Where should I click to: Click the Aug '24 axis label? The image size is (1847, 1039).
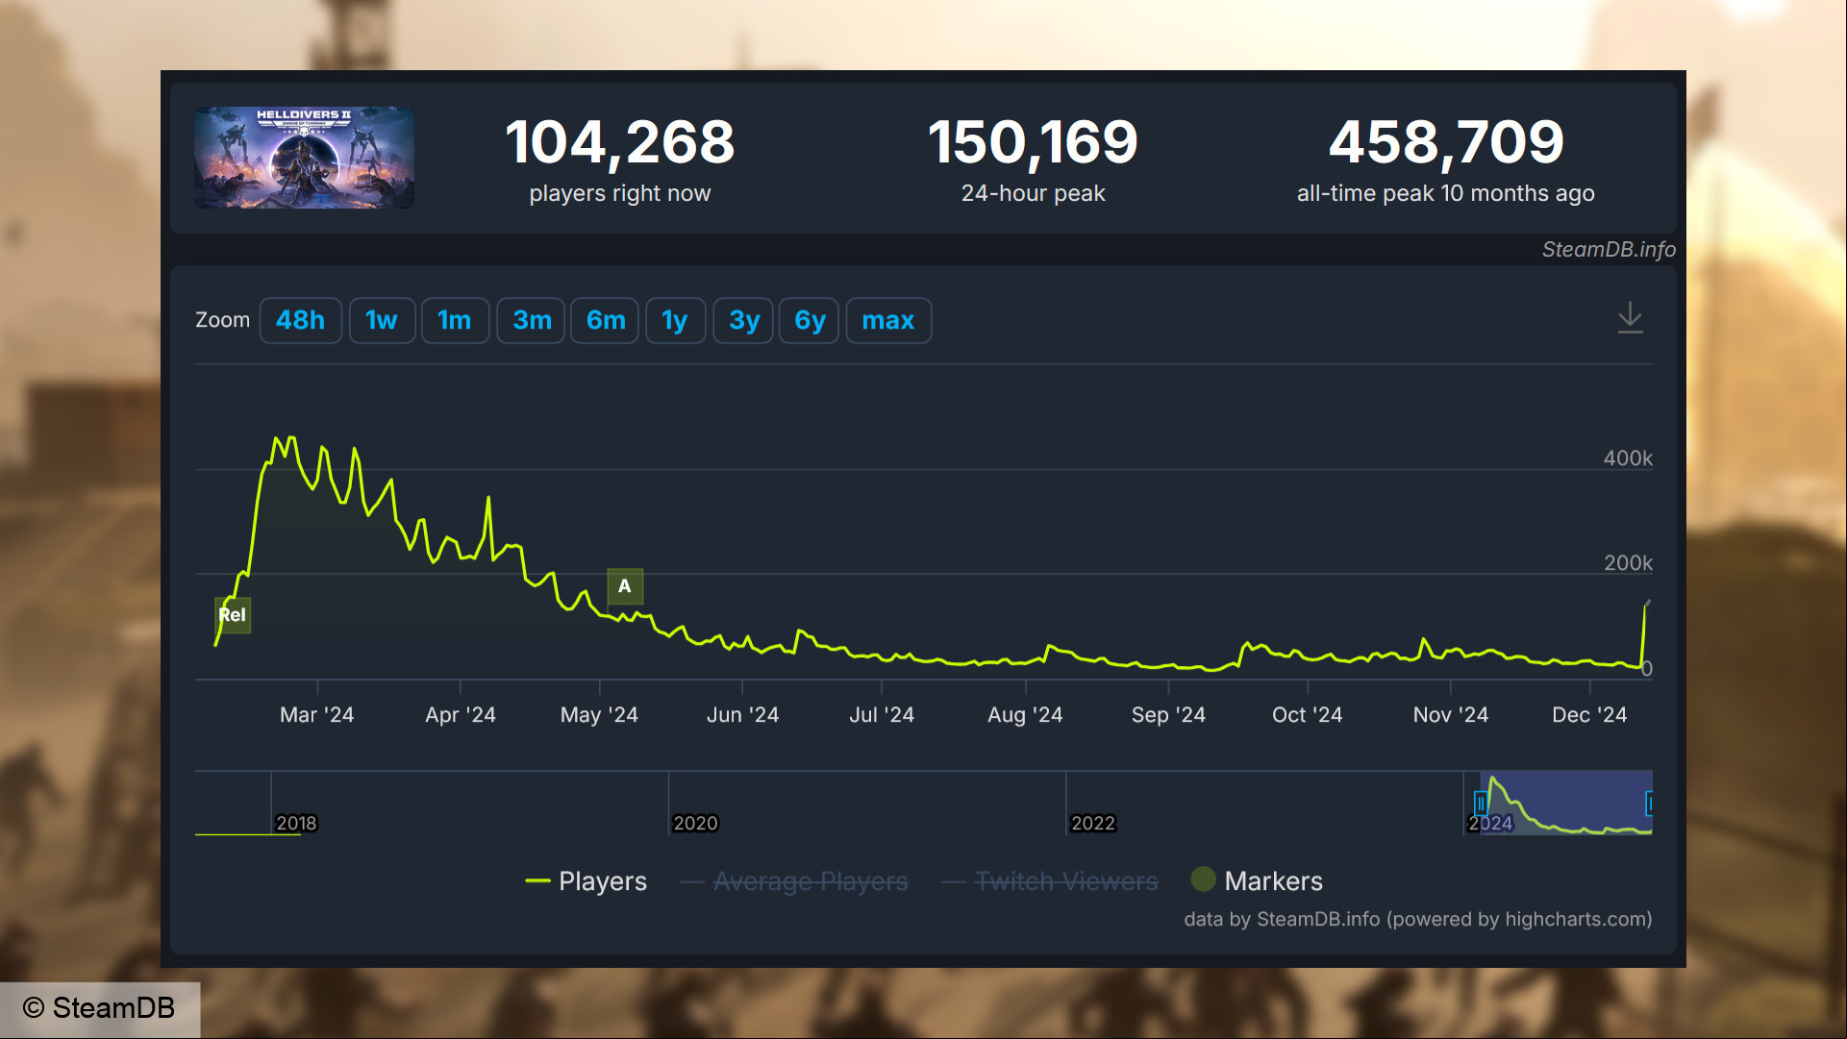[x=1025, y=715]
